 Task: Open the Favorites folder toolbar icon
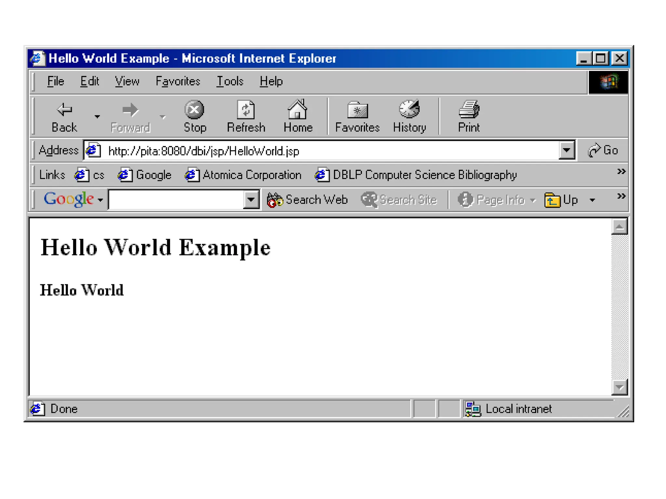click(357, 110)
